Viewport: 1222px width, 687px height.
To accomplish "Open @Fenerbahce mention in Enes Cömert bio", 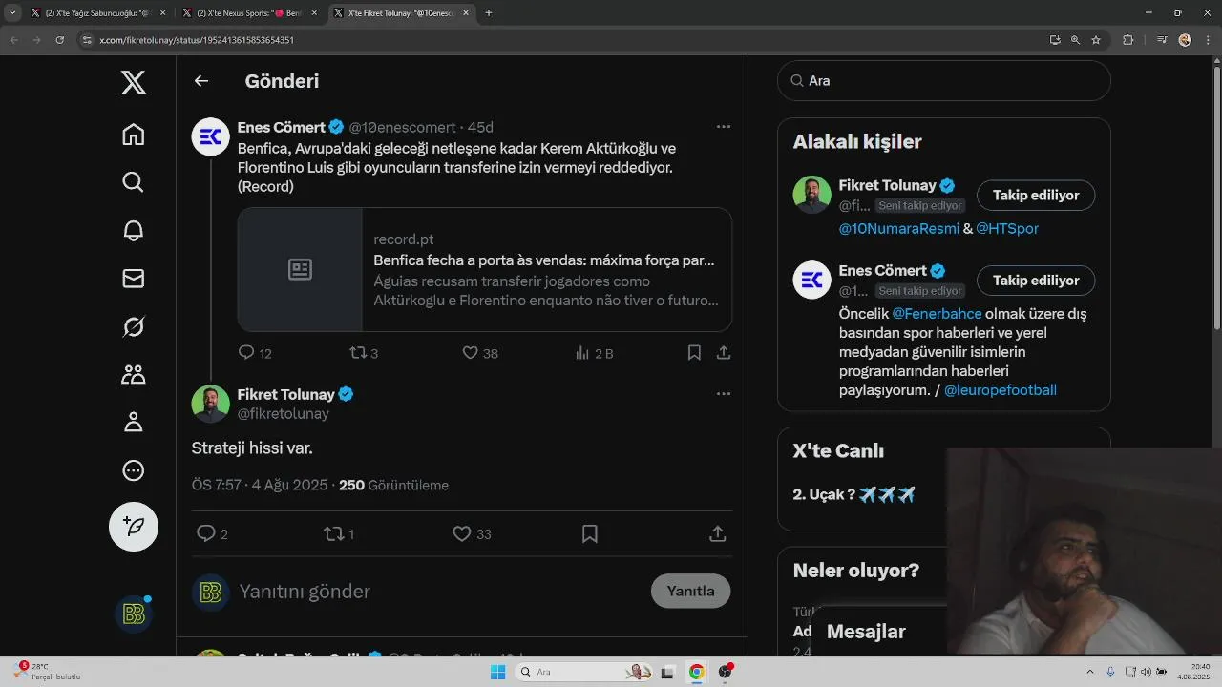I will pyautogui.click(x=937, y=314).
